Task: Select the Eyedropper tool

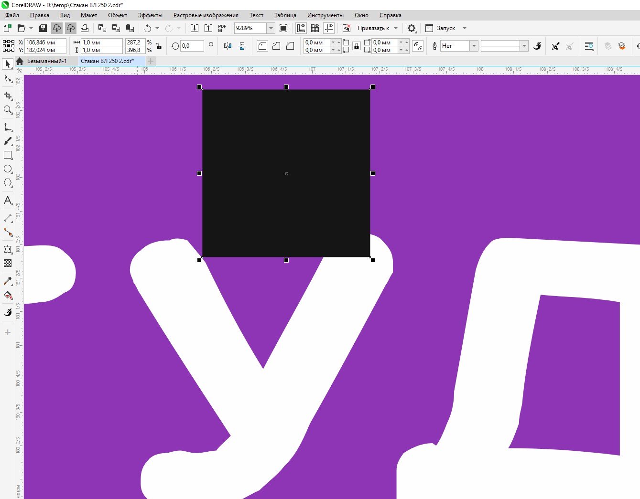Action: click(8, 281)
